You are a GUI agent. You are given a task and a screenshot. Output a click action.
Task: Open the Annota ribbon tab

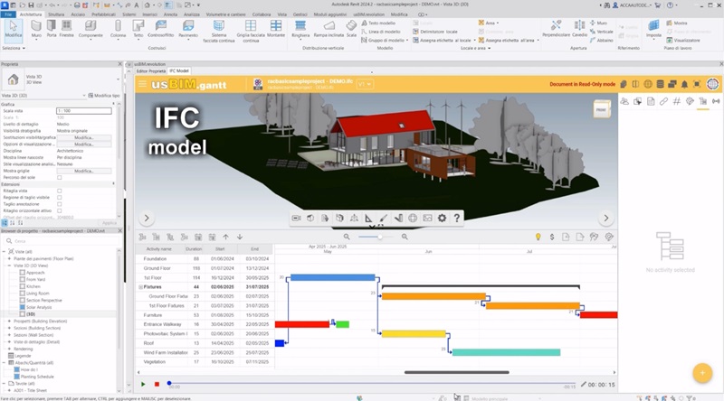click(x=170, y=14)
